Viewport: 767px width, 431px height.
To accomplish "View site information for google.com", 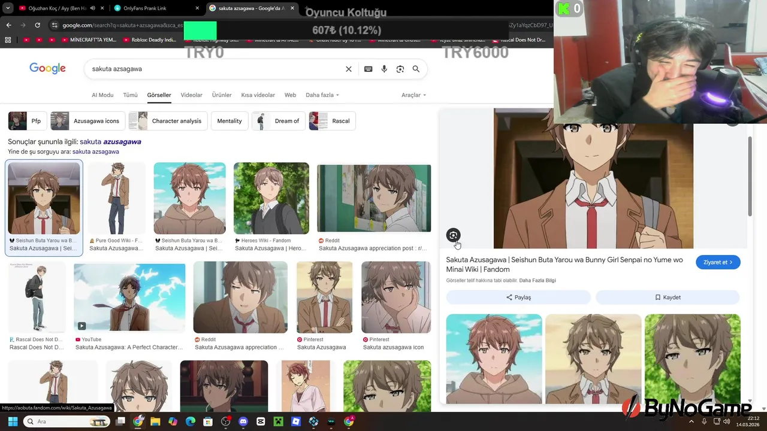I will pyautogui.click(x=55, y=25).
